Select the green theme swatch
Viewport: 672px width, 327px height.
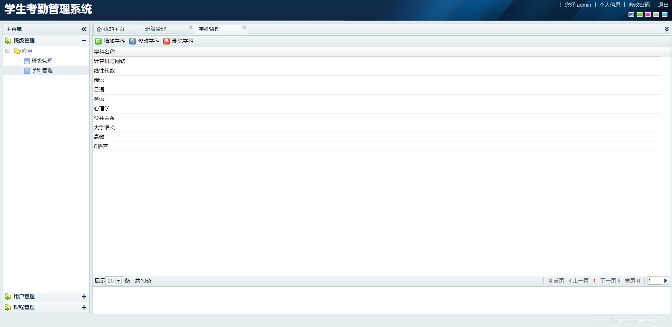[x=640, y=14]
